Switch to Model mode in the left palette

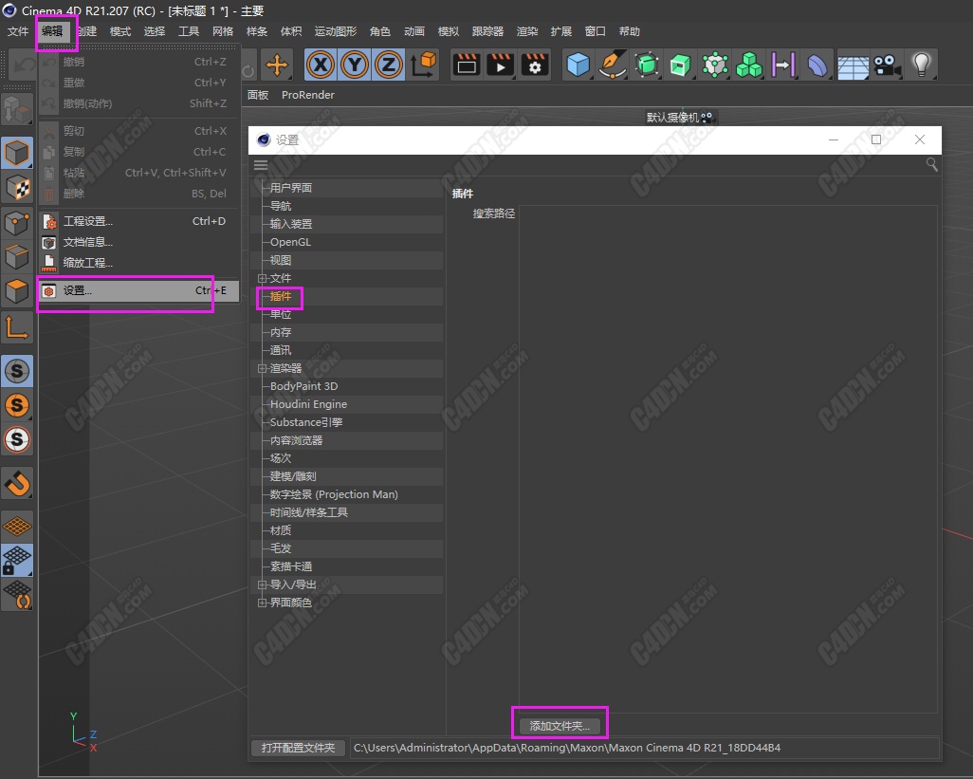click(17, 153)
